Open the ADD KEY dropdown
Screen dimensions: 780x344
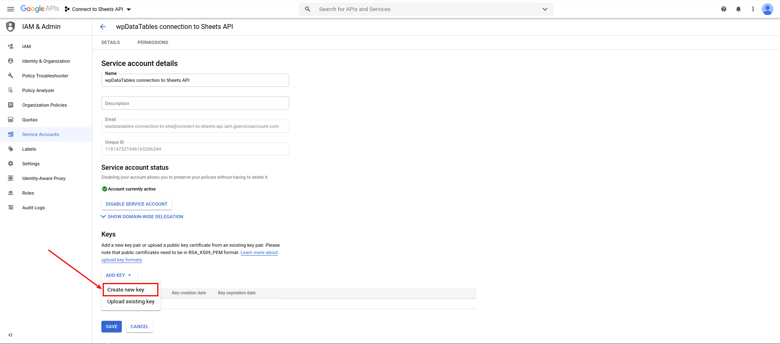119,275
